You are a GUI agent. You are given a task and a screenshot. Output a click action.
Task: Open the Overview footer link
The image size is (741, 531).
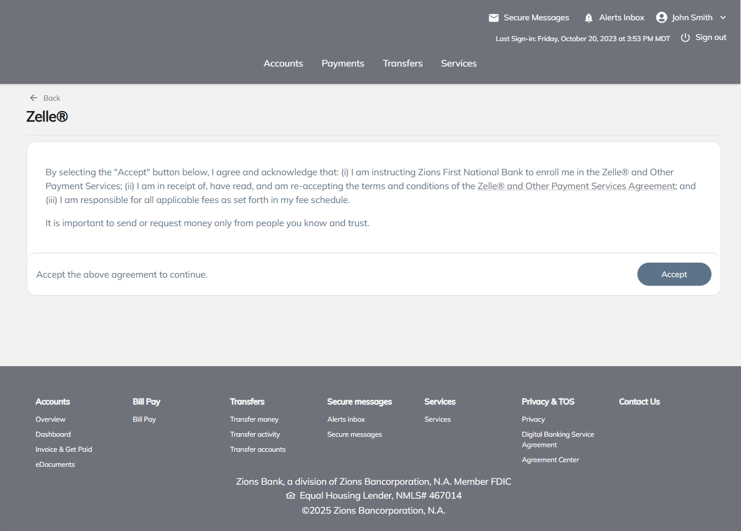(x=50, y=419)
